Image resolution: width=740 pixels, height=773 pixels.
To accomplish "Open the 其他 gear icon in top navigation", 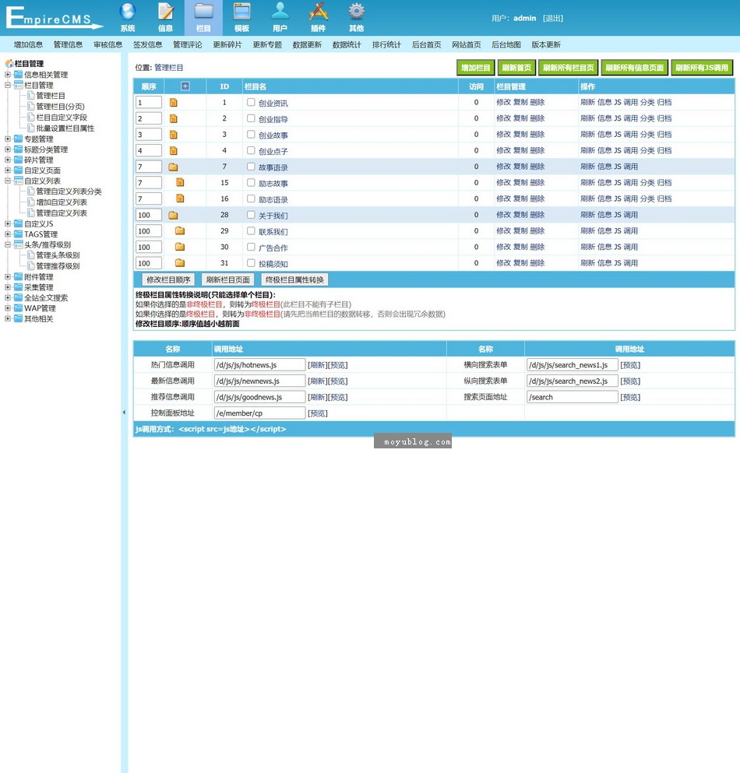I will click(356, 12).
